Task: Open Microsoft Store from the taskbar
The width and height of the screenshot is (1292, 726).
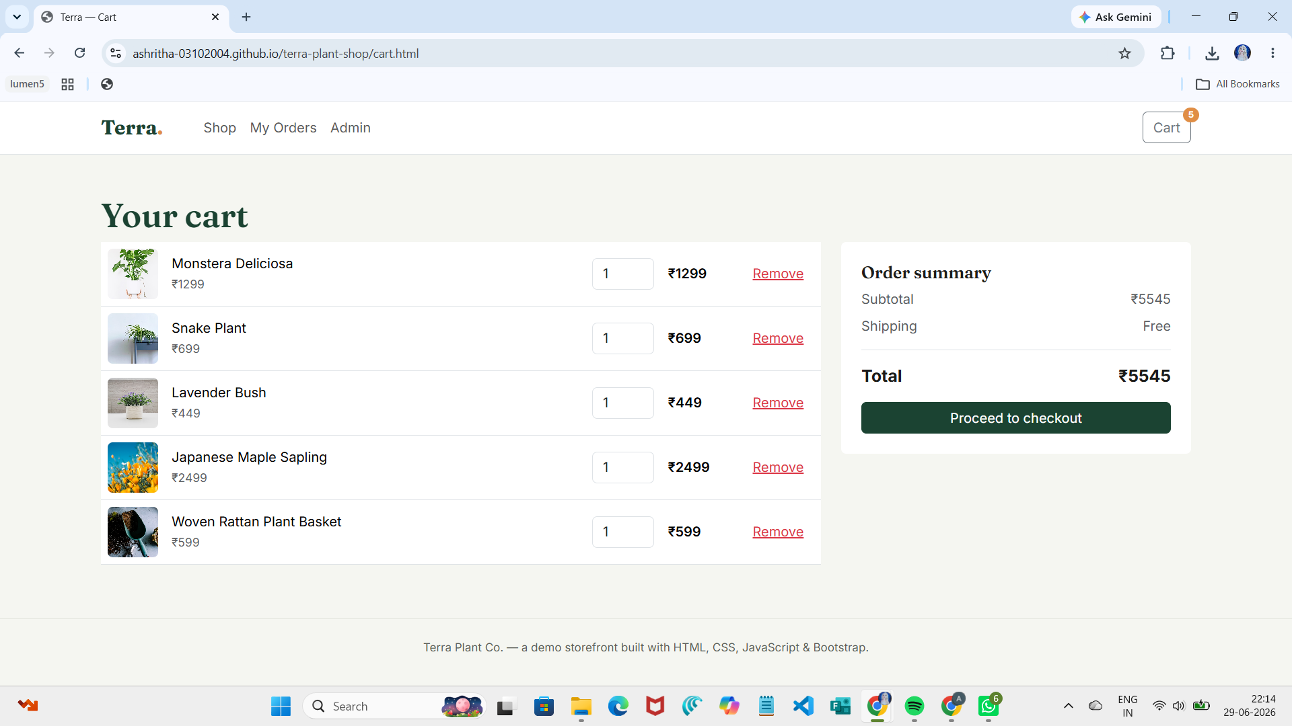Action: point(544,706)
